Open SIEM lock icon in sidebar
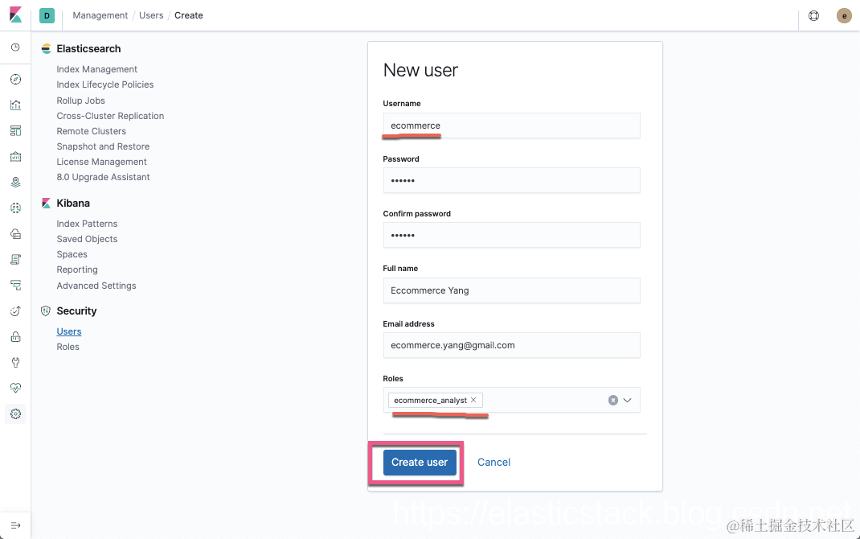860x539 pixels. [x=15, y=336]
